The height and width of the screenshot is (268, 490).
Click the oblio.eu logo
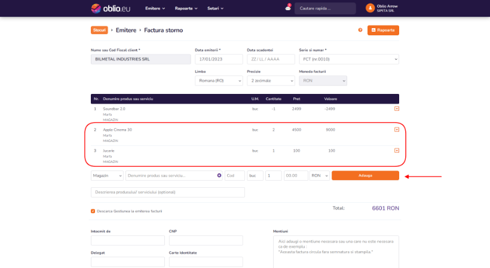[x=112, y=8]
